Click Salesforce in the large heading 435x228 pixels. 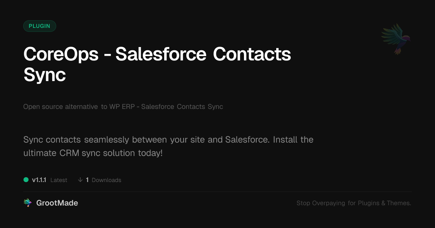pyautogui.click(x=161, y=54)
